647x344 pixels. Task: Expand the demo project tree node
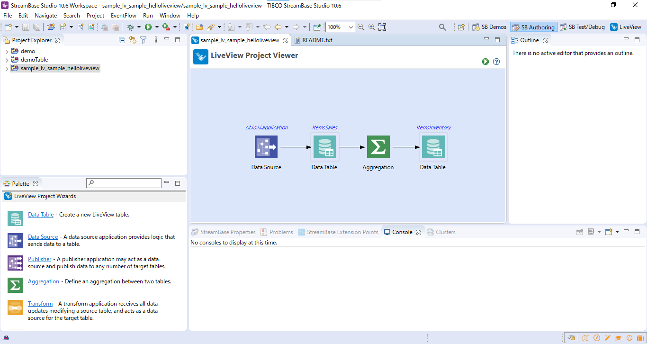pos(7,51)
